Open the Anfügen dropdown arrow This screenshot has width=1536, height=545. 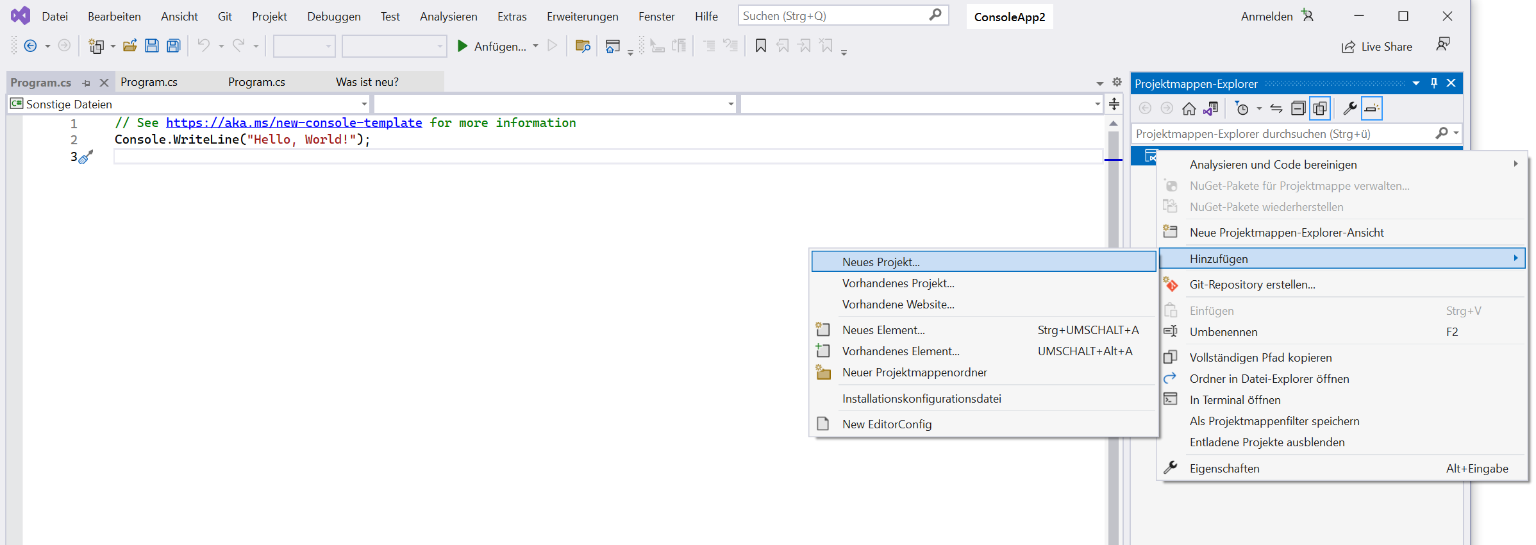tap(535, 46)
